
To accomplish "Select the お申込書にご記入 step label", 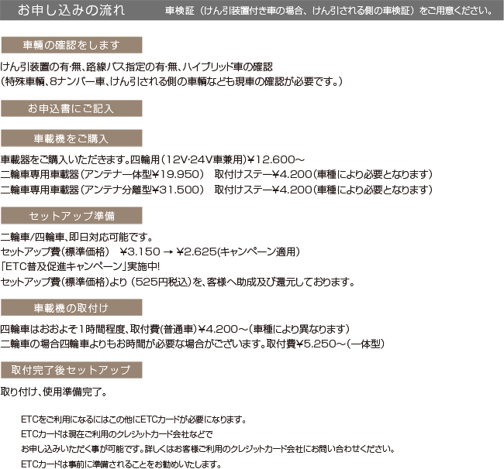I will (x=71, y=108).
